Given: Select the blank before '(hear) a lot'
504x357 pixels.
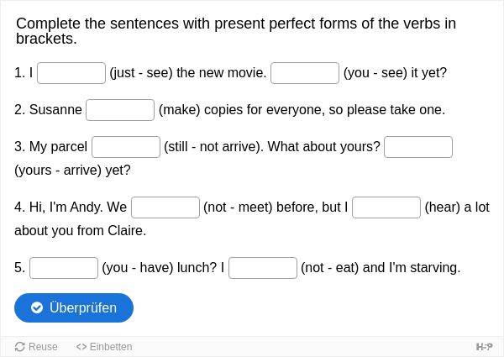Looking at the screenshot, I should click(386, 207).
